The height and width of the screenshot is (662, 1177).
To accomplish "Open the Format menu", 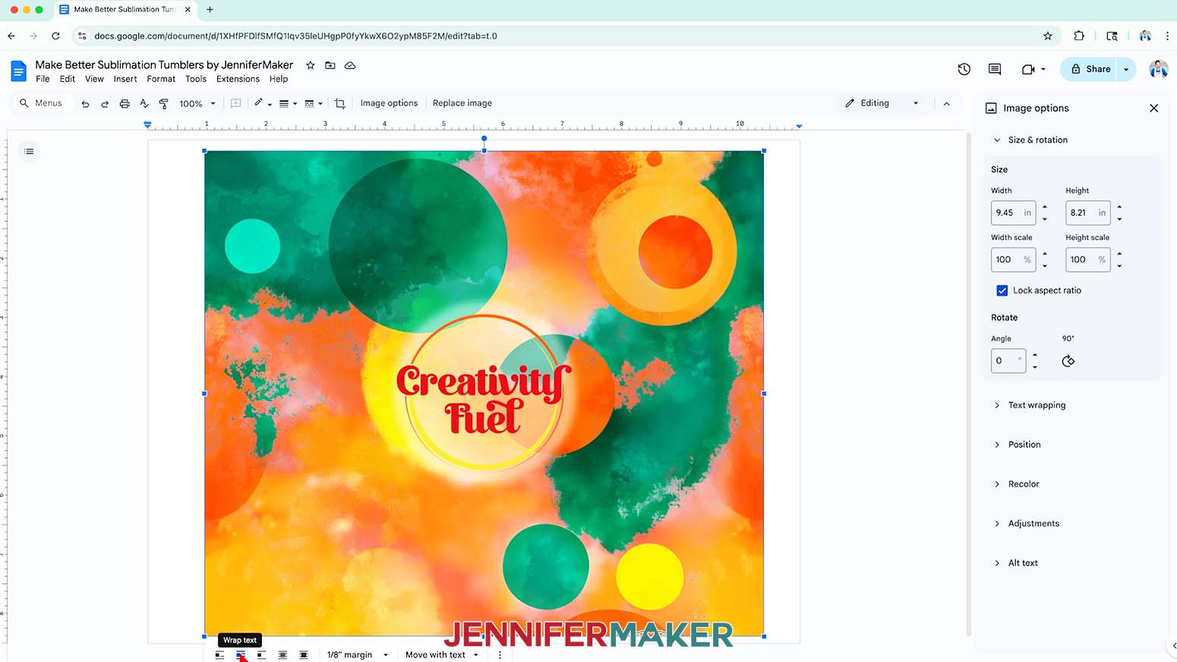I will click(x=161, y=79).
